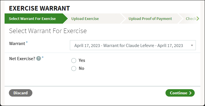
Task: Click the "Yes" option label text
Action: pyautogui.click(x=82, y=60)
